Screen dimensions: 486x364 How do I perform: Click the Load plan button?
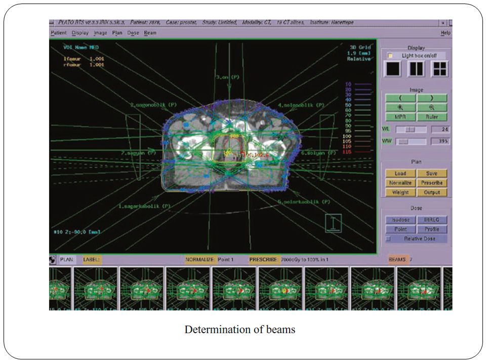[400, 173]
